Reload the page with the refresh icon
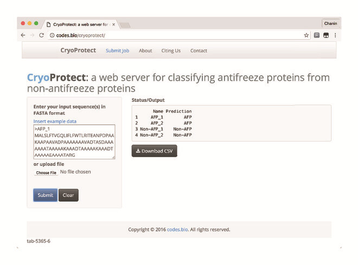This screenshot has height=265, width=358. [x=41, y=35]
